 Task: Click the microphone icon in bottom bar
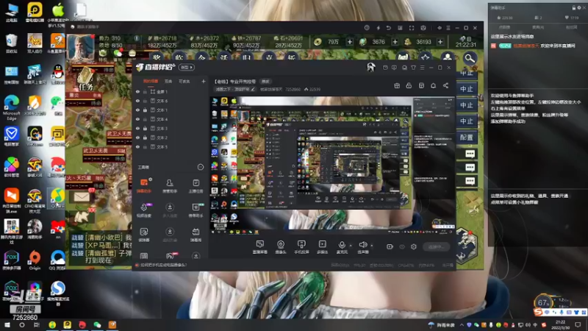(x=342, y=245)
